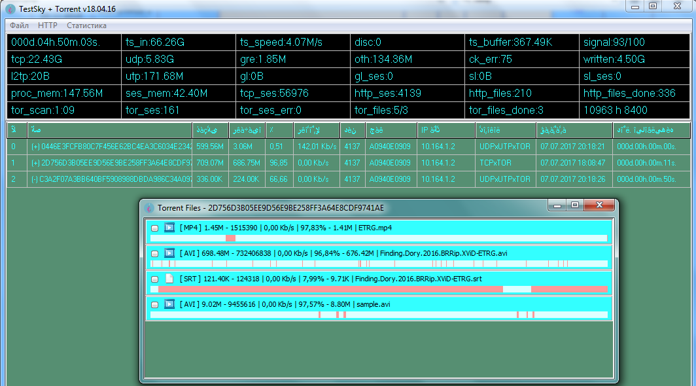Select torrent row starting with (-) C3A2F07A3BB

pos(111,179)
